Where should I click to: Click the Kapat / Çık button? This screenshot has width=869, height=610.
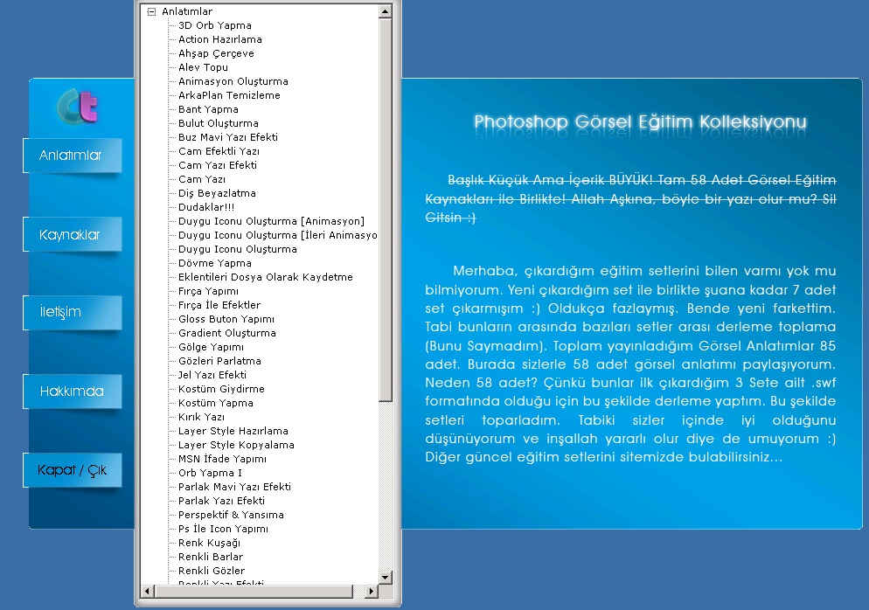coord(72,470)
